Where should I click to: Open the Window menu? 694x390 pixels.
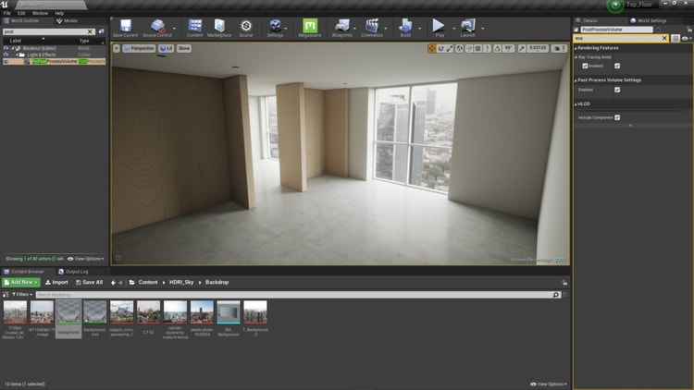coord(40,14)
